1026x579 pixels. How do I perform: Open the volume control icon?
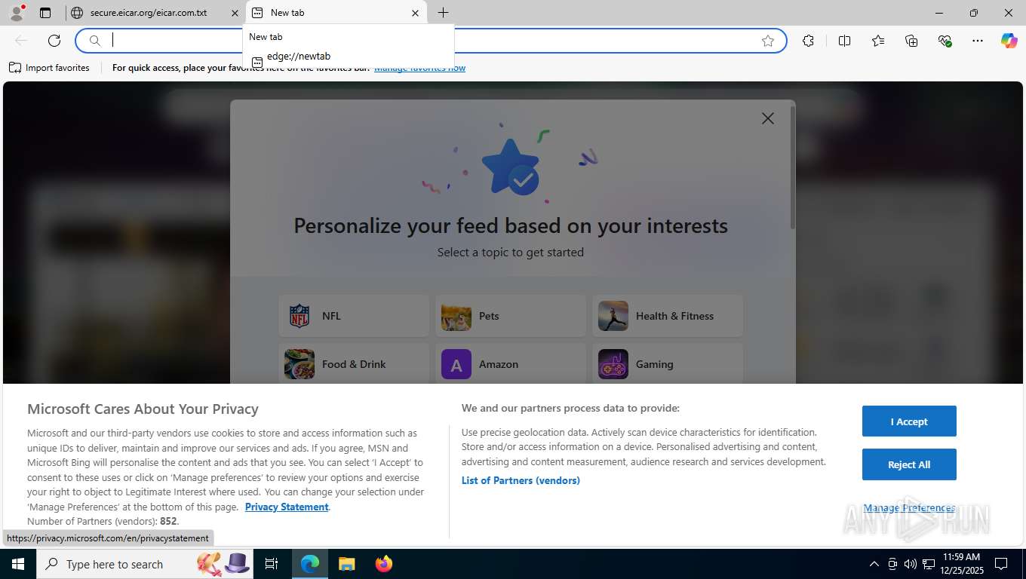click(911, 564)
